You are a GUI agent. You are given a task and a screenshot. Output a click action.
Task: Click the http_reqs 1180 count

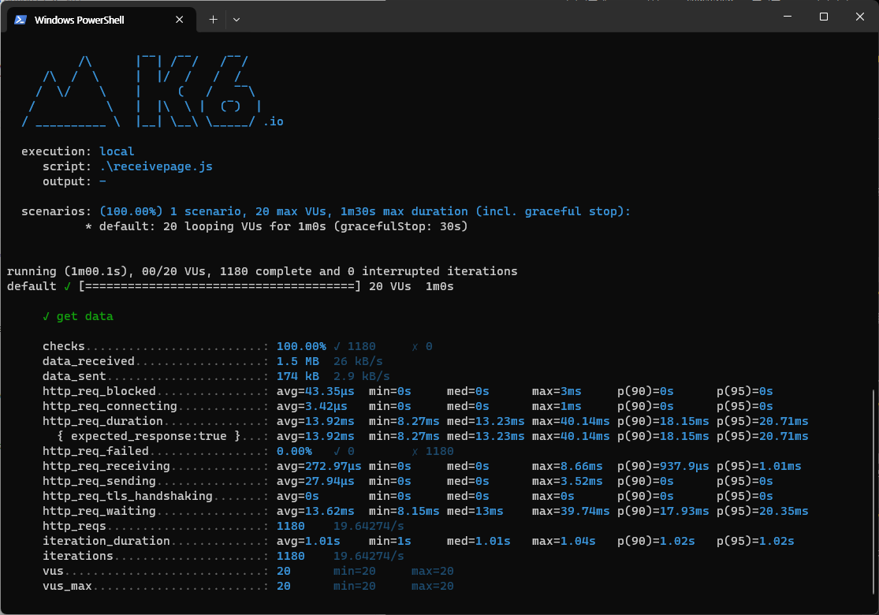pos(290,527)
